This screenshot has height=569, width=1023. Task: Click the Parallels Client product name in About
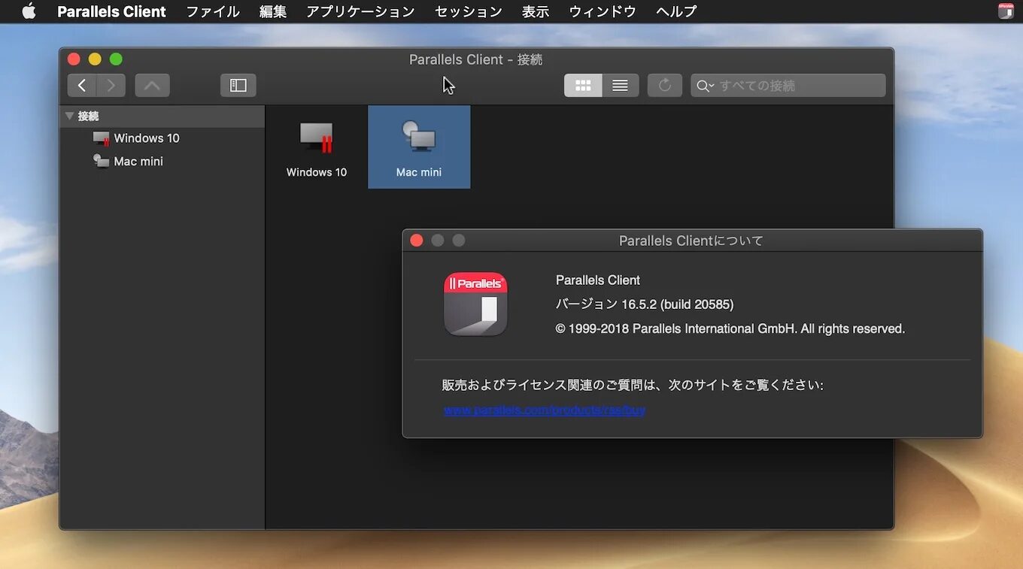pos(598,280)
